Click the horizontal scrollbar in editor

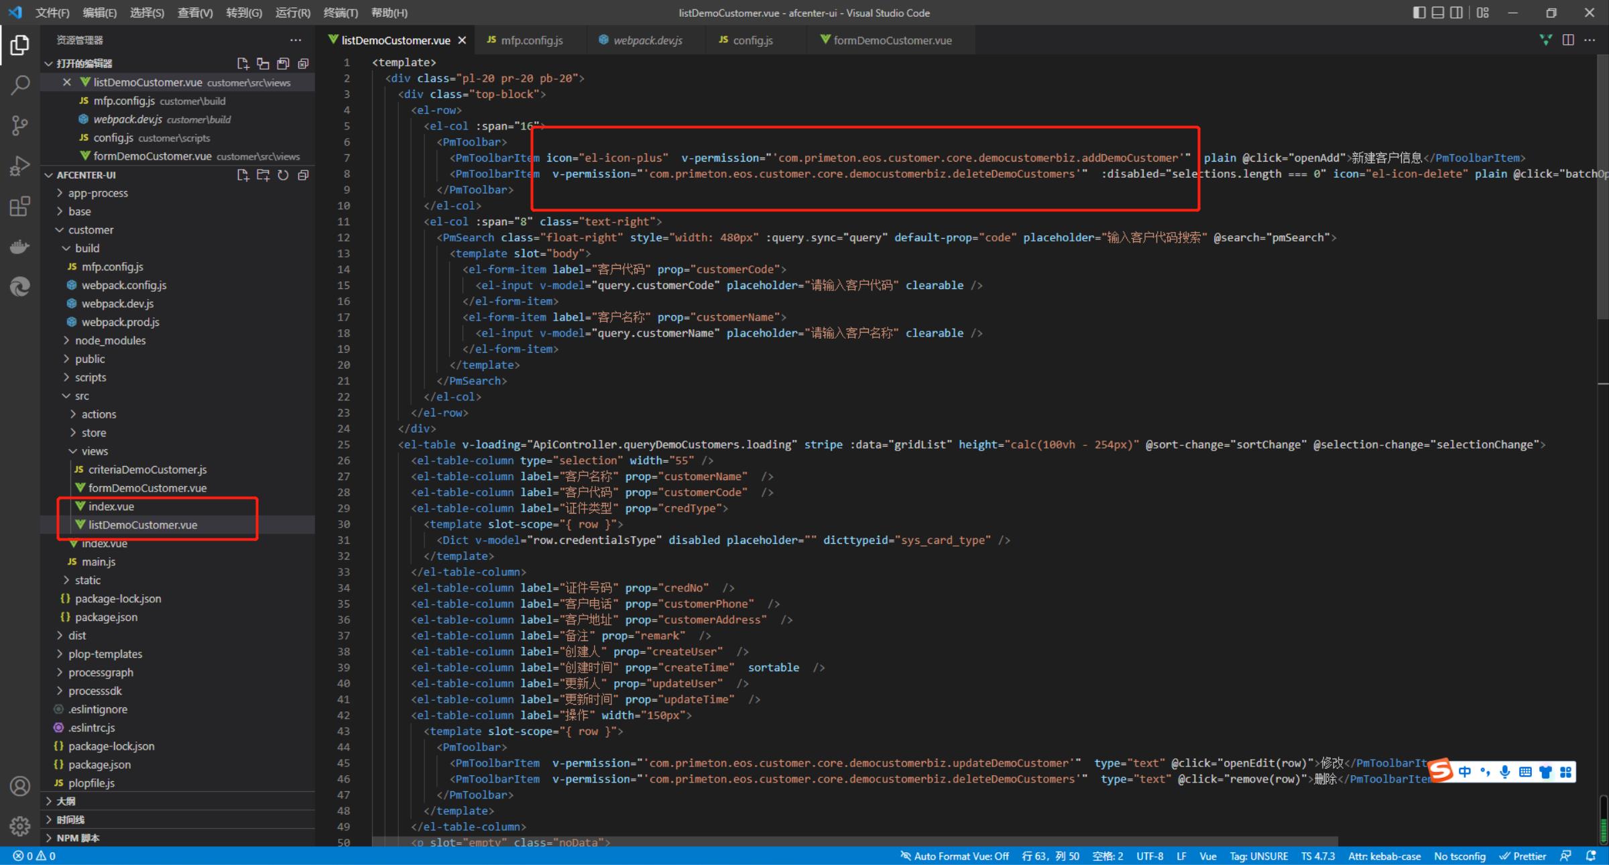[855, 841]
